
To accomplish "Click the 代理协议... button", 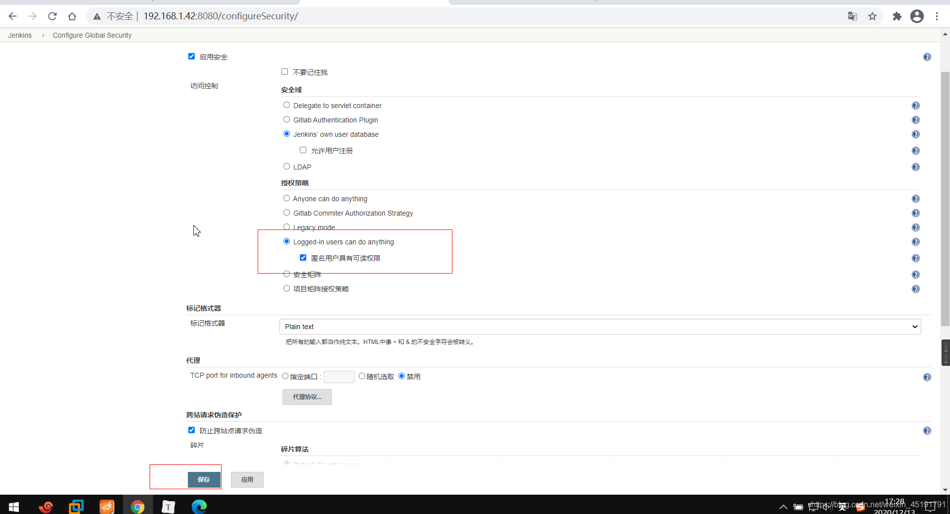I will click(307, 397).
